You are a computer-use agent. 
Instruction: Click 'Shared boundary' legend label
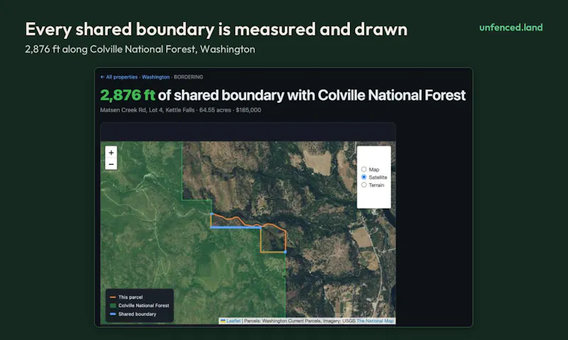point(137,314)
